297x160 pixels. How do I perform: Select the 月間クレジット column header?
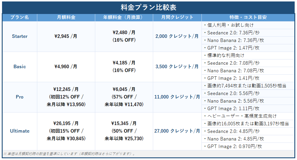click(177, 17)
